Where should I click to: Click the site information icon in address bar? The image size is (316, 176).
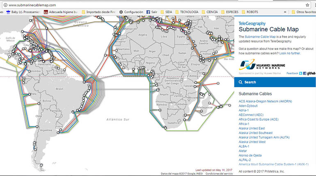(5, 5)
